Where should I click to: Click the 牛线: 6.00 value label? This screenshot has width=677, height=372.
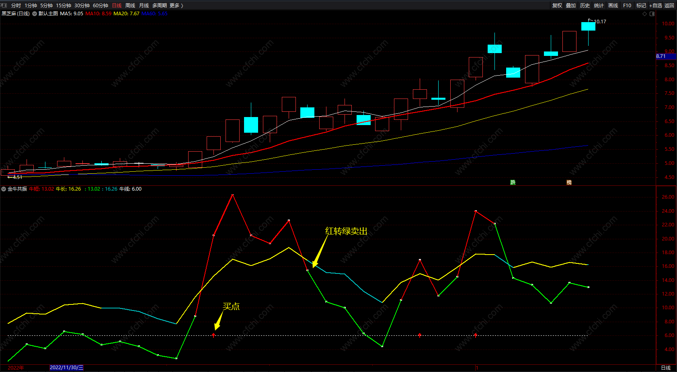coord(131,189)
